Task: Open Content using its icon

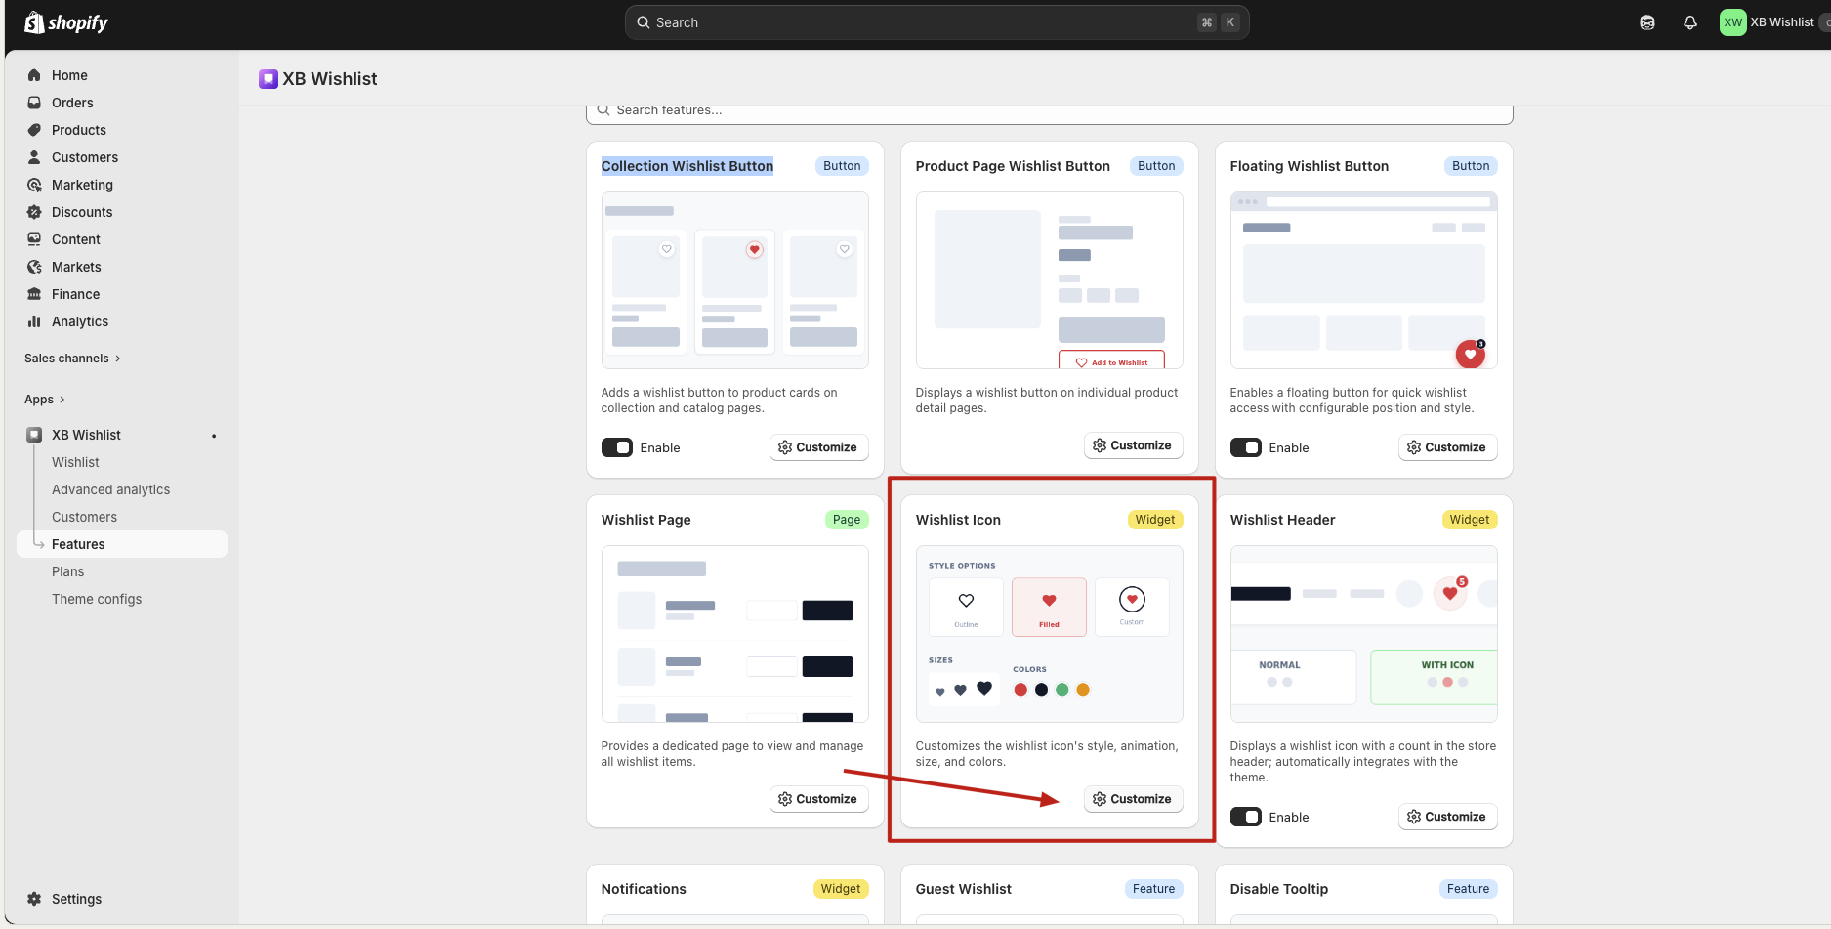Action: pos(34,239)
